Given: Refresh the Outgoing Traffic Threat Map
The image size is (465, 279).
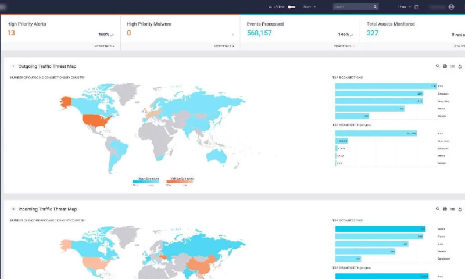Looking at the screenshot, I should click(x=460, y=66).
